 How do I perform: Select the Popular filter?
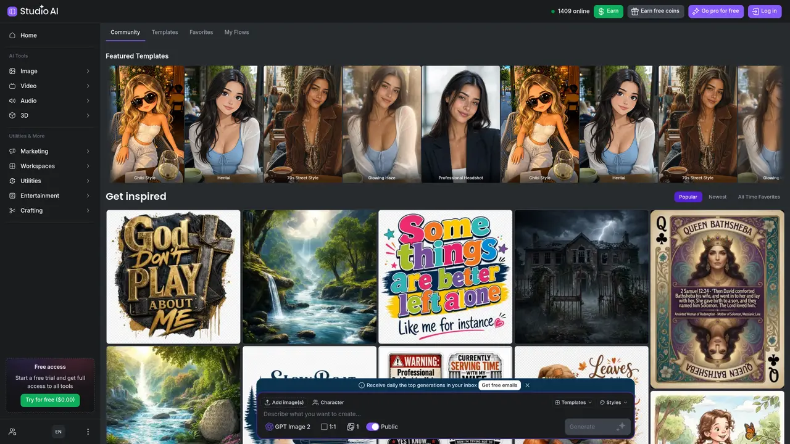tap(688, 197)
